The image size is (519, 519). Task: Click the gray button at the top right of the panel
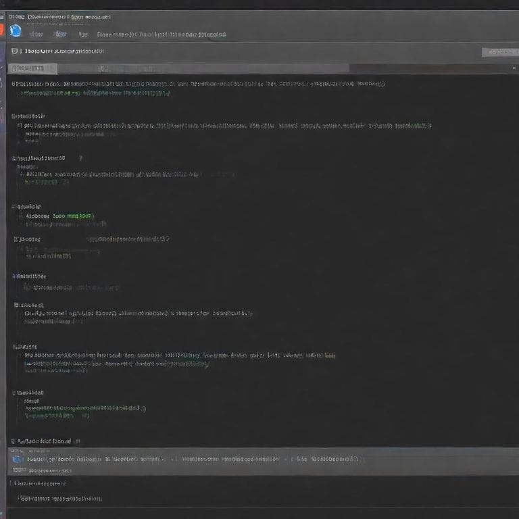point(500,52)
